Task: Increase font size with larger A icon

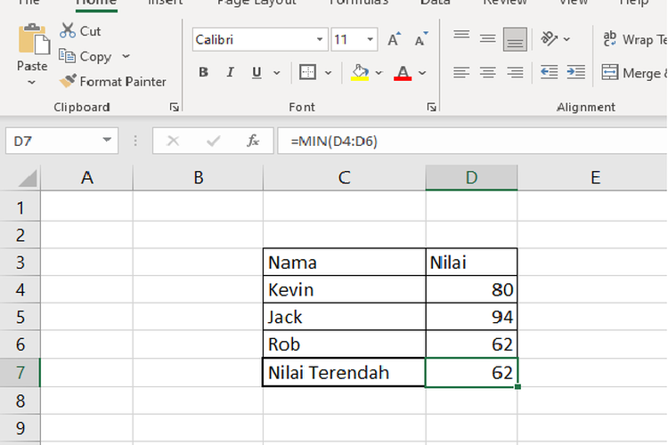Action: click(x=394, y=40)
